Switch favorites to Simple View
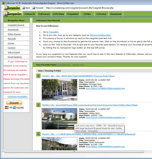 [x=78, y=65]
